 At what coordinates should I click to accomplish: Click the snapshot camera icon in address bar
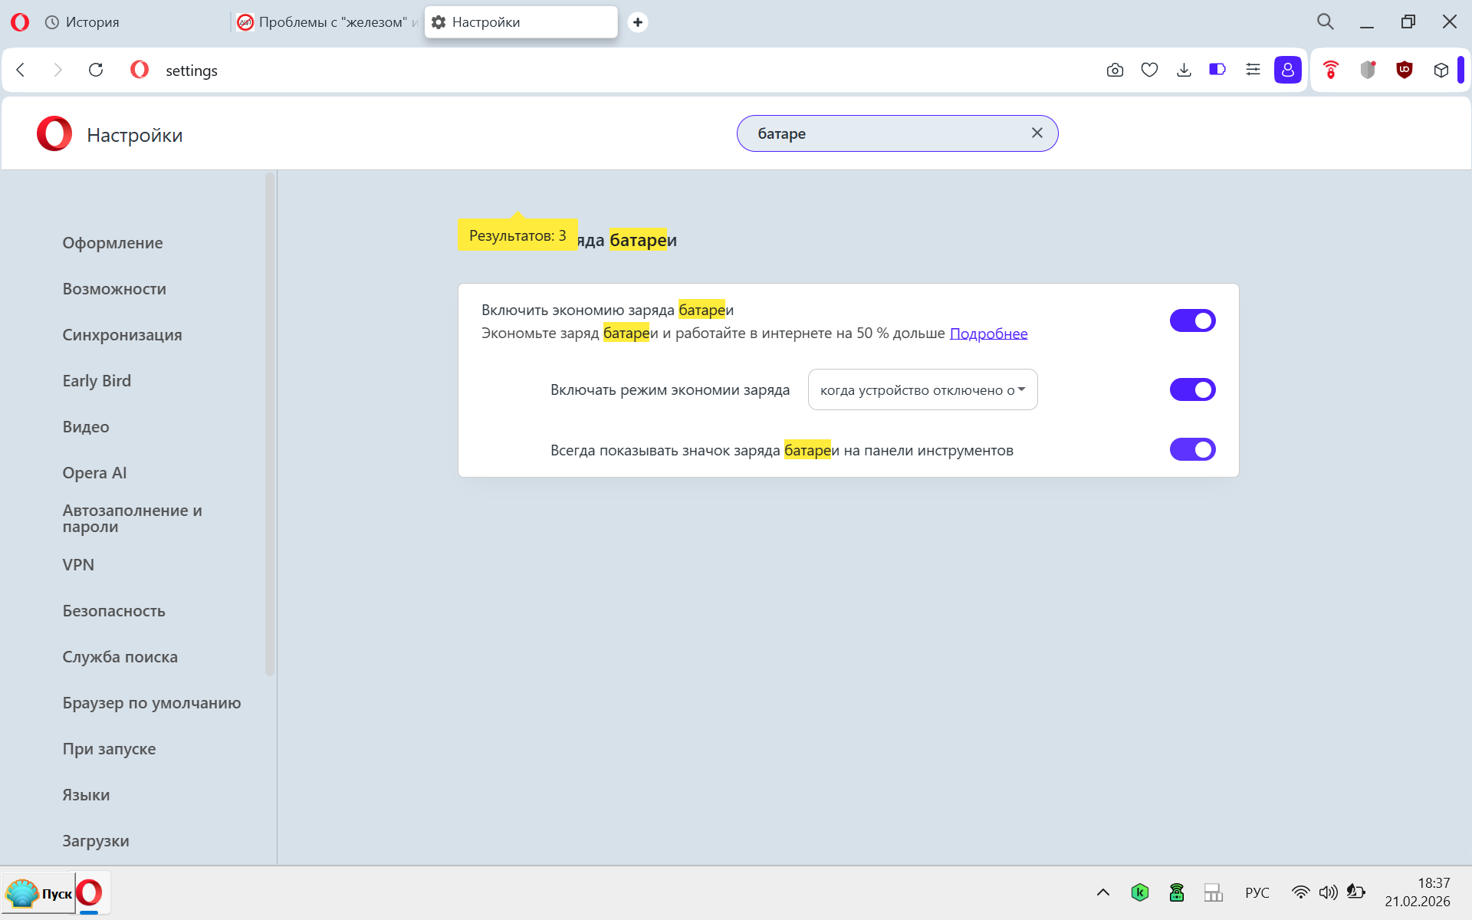click(x=1115, y=70)
